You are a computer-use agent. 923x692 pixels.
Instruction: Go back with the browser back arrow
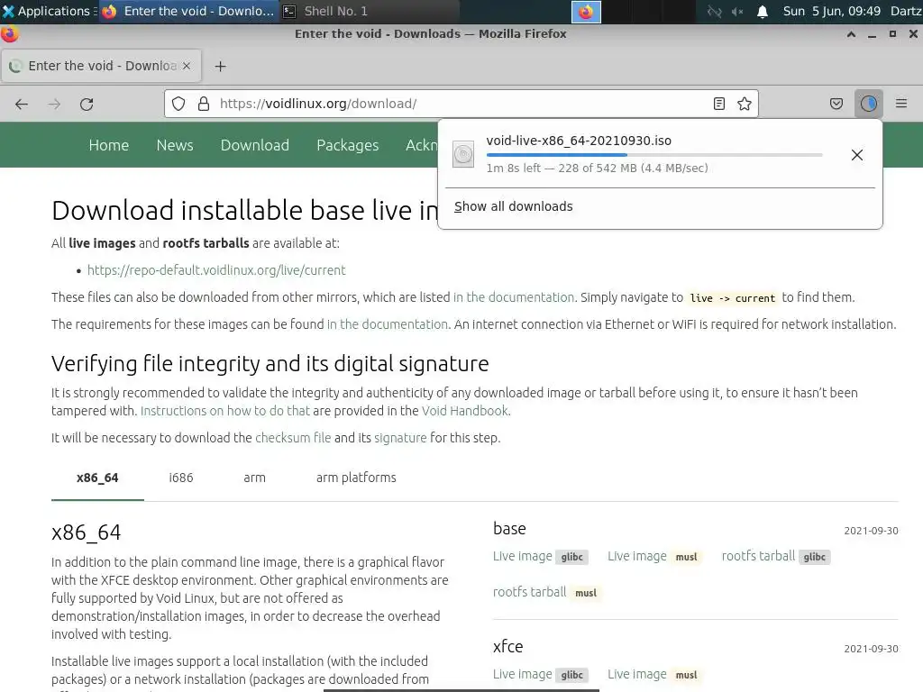click(22, 105)
